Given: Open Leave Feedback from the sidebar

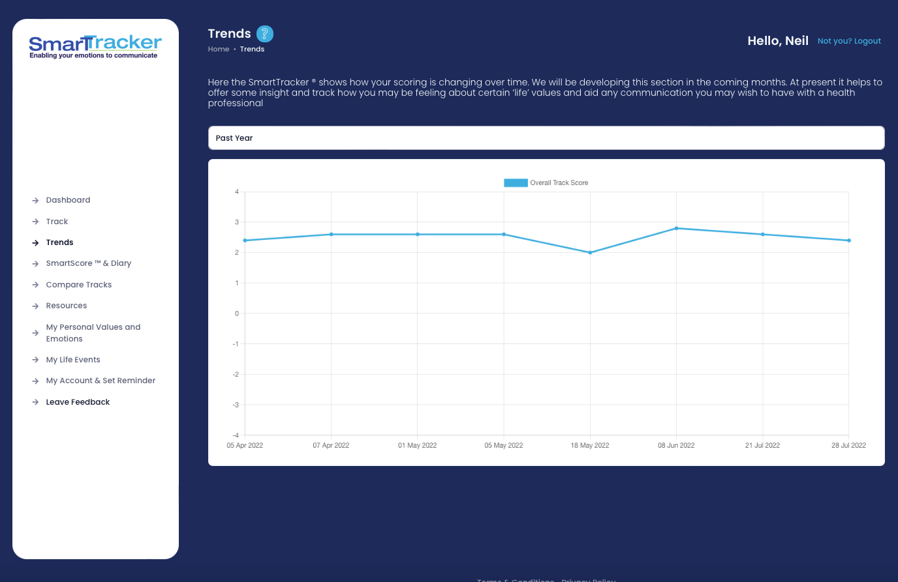Looking at the screenshot, I should [x=78, y=402].
